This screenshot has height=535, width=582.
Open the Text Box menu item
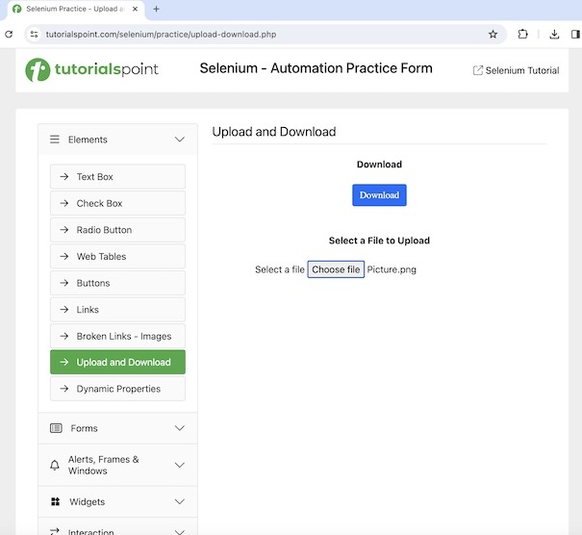117,177
